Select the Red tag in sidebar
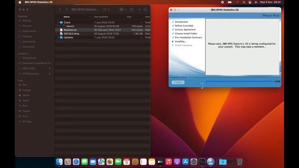Screen dimensions: 299x168 click(25, 85)
